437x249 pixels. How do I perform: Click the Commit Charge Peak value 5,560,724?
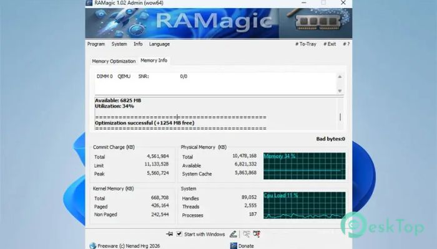point(158,173)
